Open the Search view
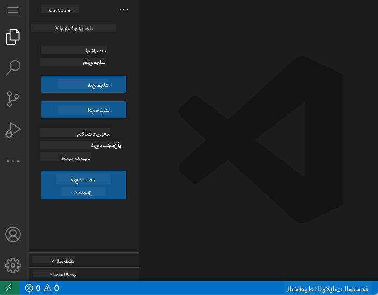This screenshot has height=295, width=378. 13,67
